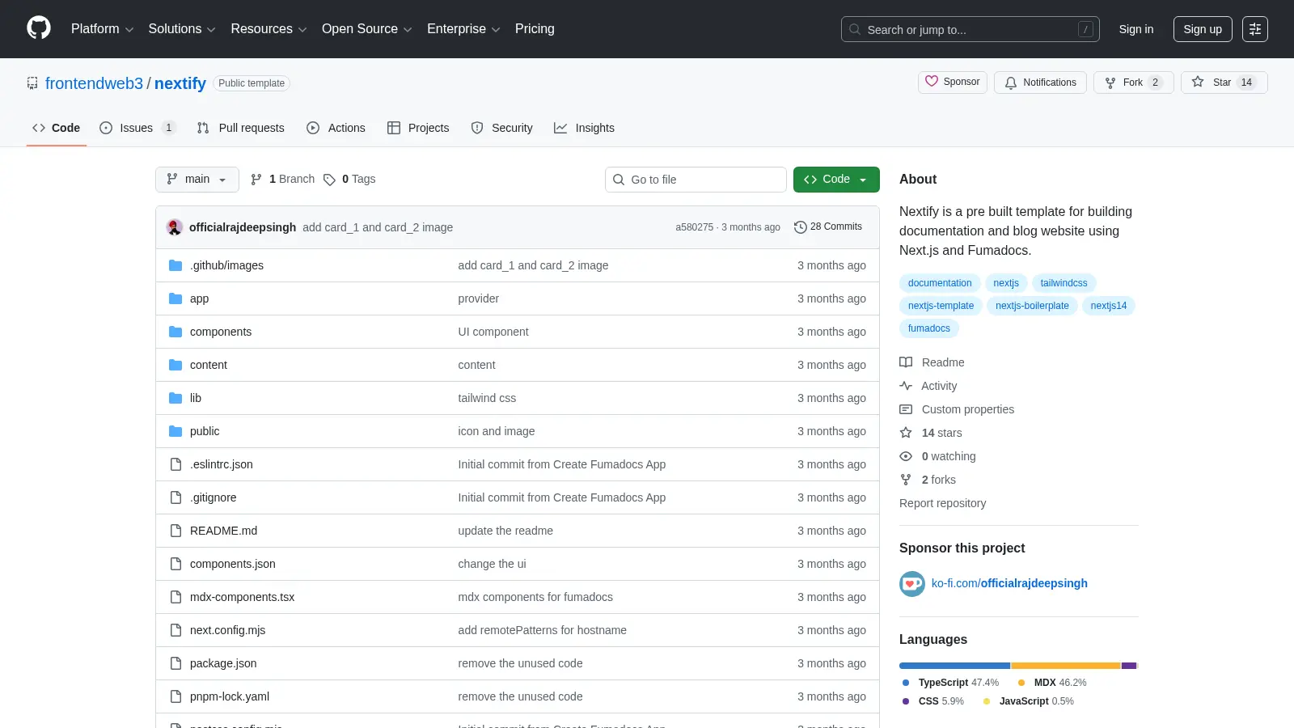
Task: Open the Activity link in the About section
Action: [x=928, y=386]
